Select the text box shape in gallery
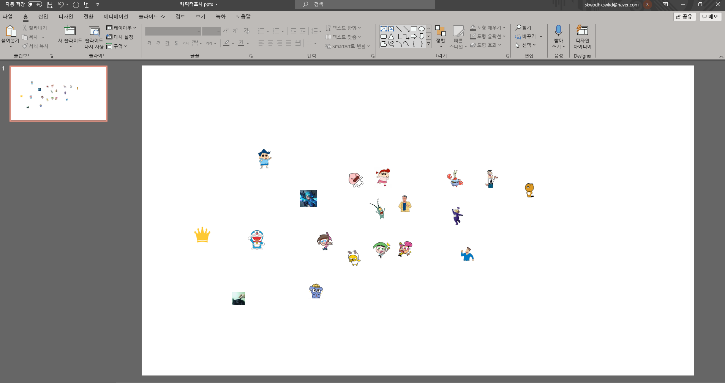Image resolution: width=725 pixels, height=383 pixels. coord(384,29)
